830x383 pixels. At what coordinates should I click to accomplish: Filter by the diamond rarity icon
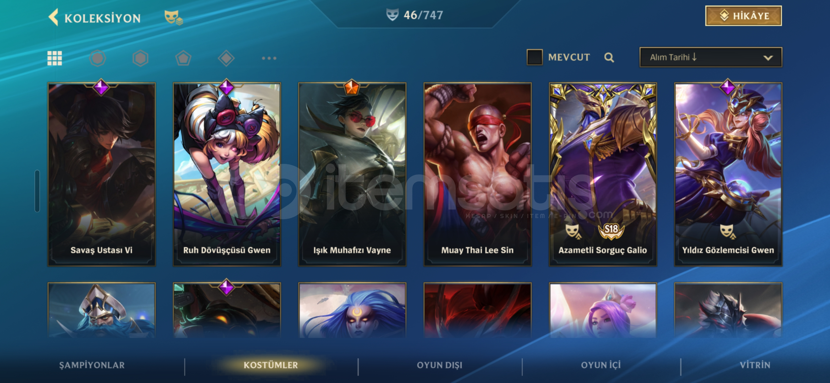(x=226, y=58)
